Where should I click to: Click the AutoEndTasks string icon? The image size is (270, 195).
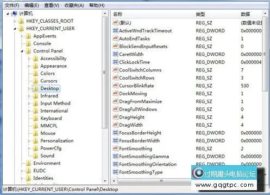click(x=115, y=38)
